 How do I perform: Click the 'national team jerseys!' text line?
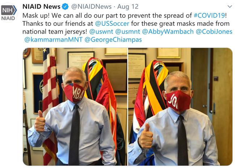click(55, 31)
